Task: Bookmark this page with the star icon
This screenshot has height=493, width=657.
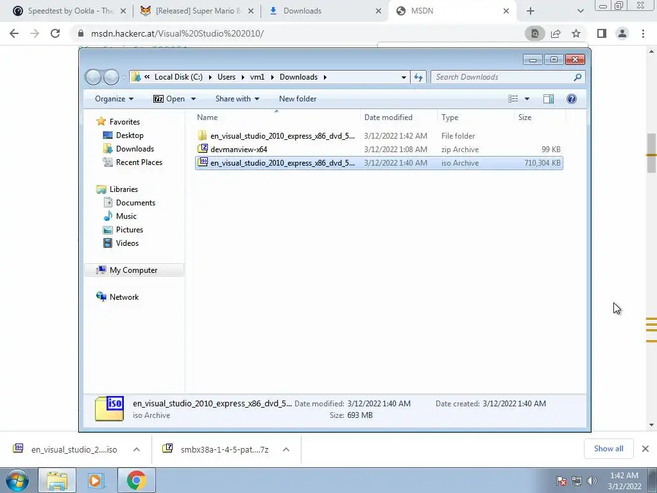Action: pos(576,33)
